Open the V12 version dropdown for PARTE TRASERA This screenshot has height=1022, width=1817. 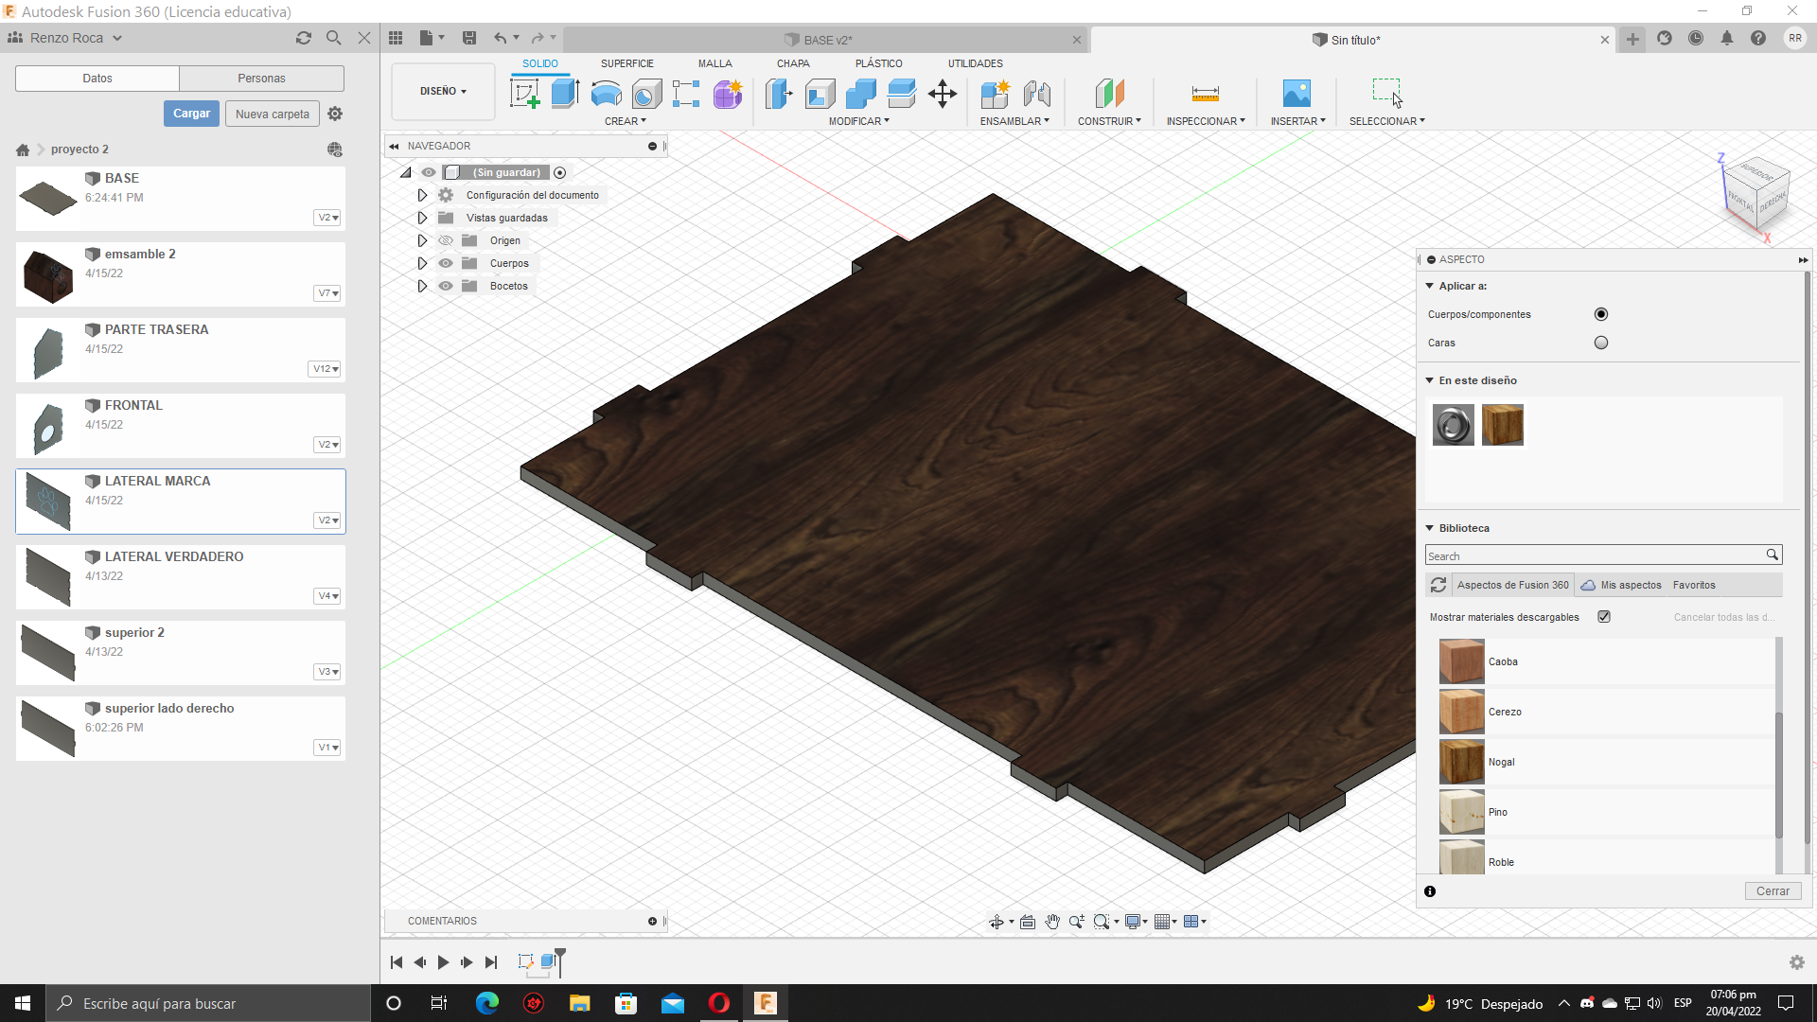click(326, 369)
